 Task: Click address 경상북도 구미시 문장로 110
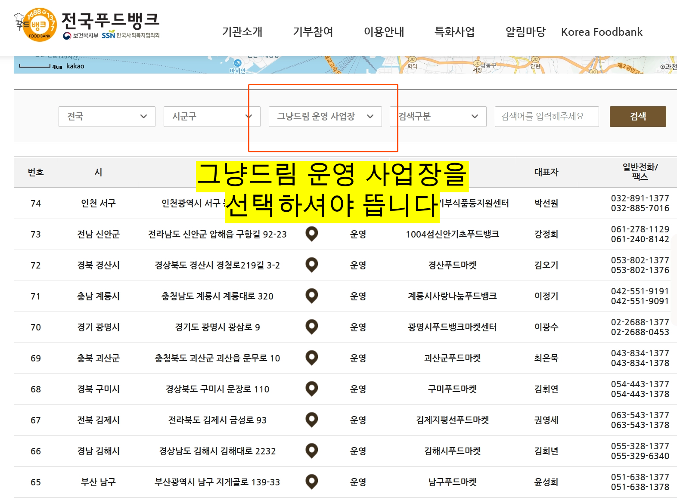(217, 389)
